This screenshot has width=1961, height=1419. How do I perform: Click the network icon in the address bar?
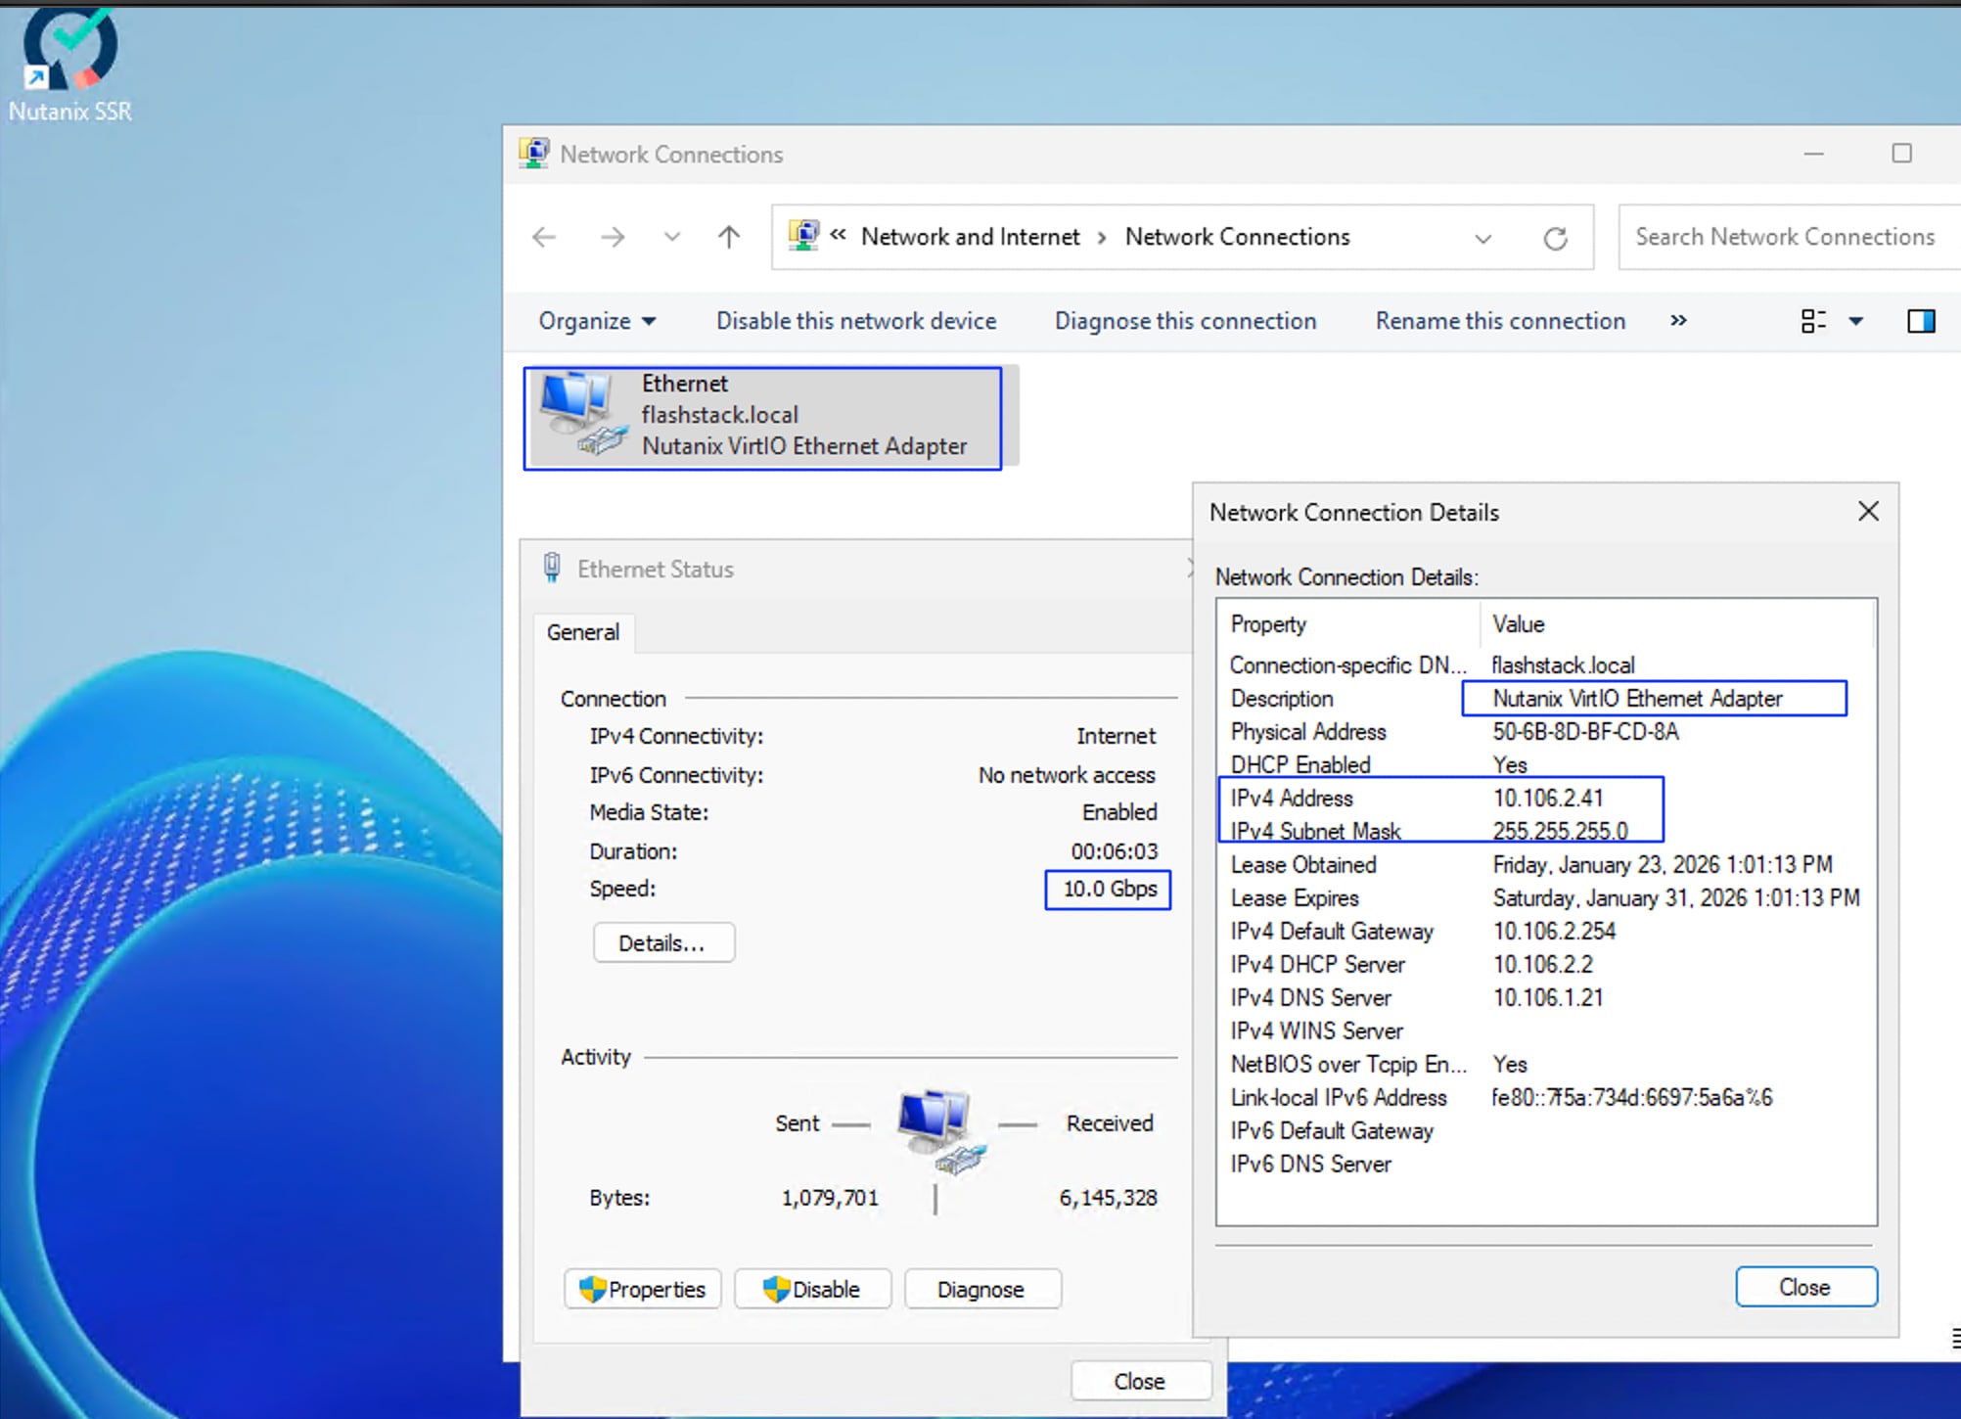click(804, 236)
